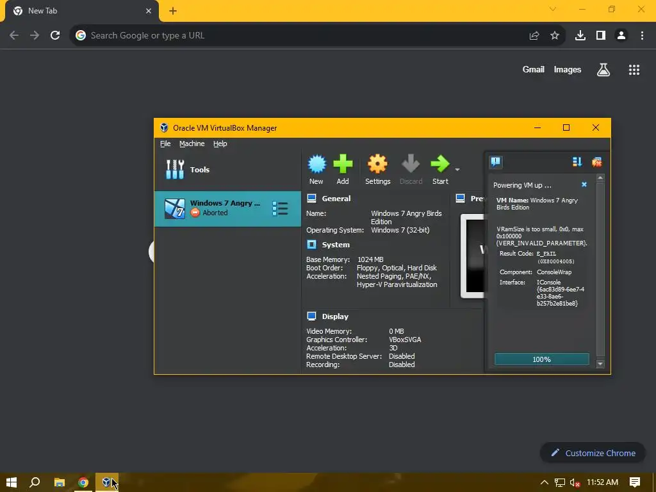656x492 pixels.
Task: Click the Search Labs flask icon
Action: pos(603,69)
